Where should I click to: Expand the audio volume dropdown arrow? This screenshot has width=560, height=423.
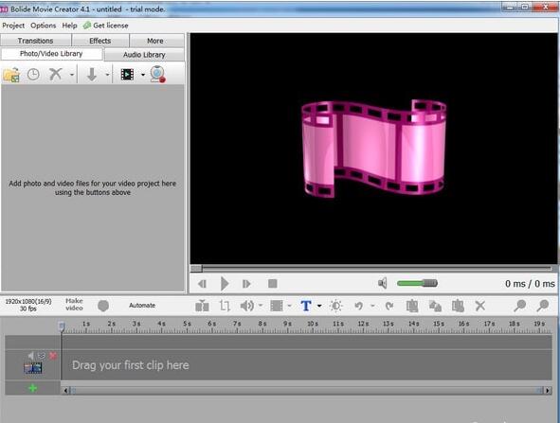coord(261,306)
